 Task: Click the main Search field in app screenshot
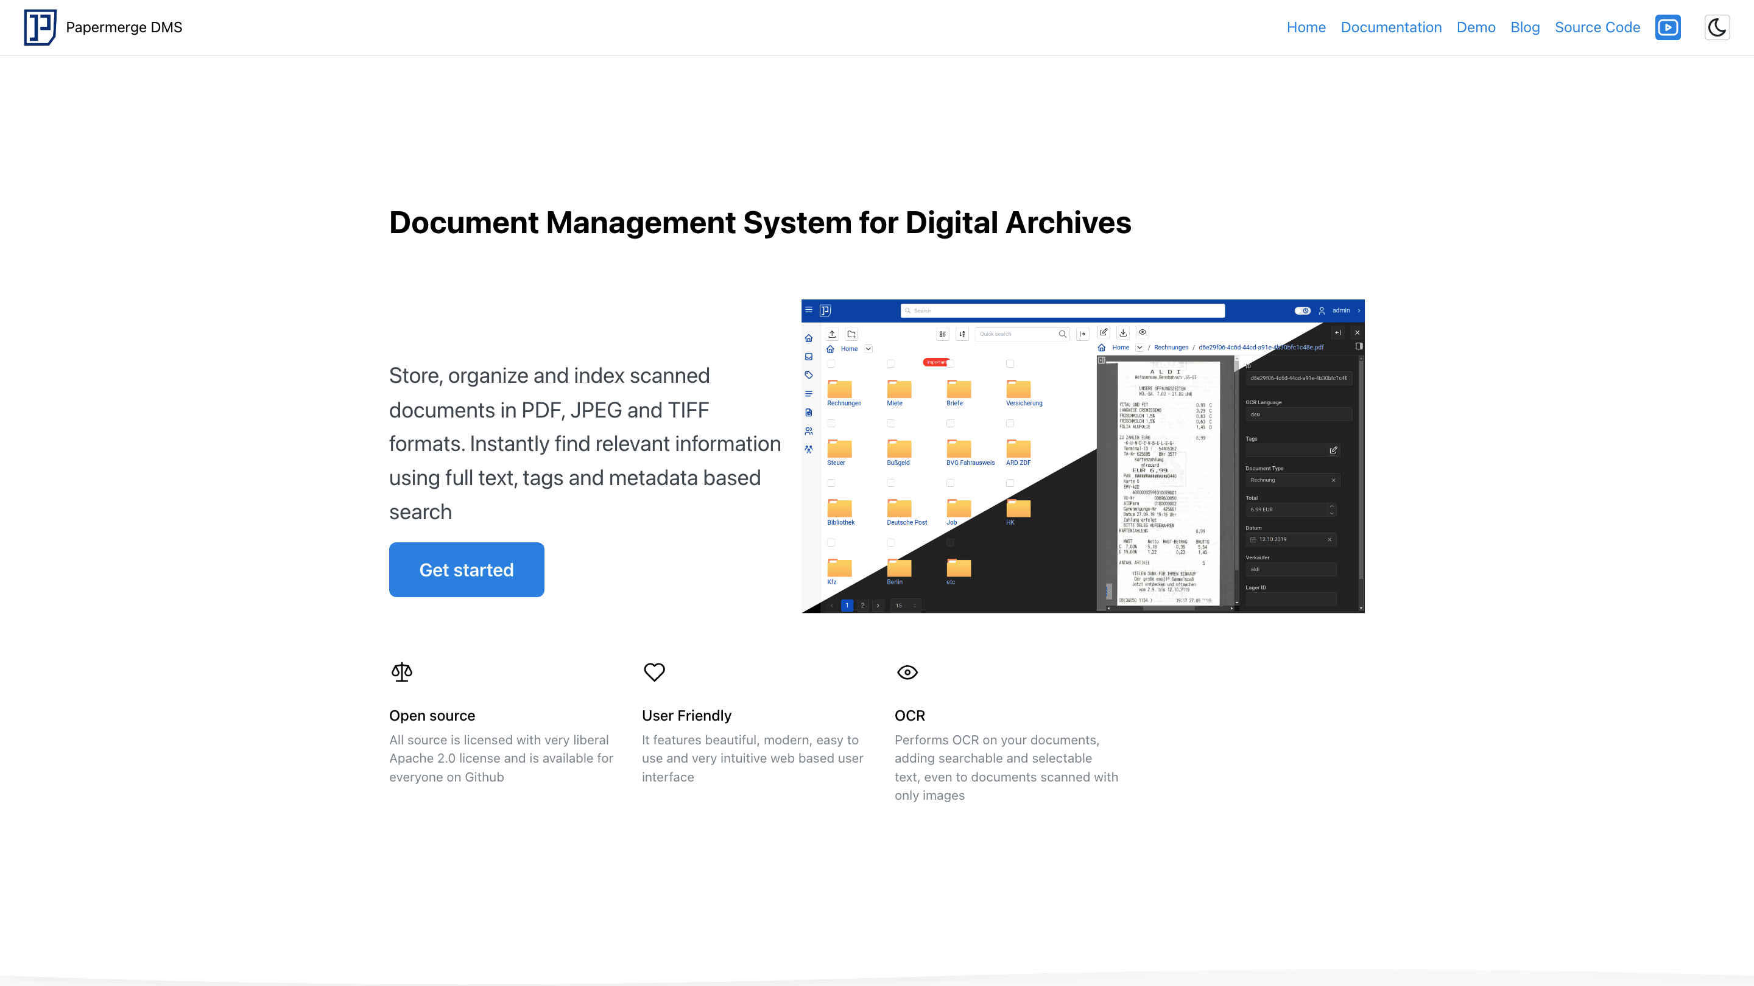coord(1062,311)
